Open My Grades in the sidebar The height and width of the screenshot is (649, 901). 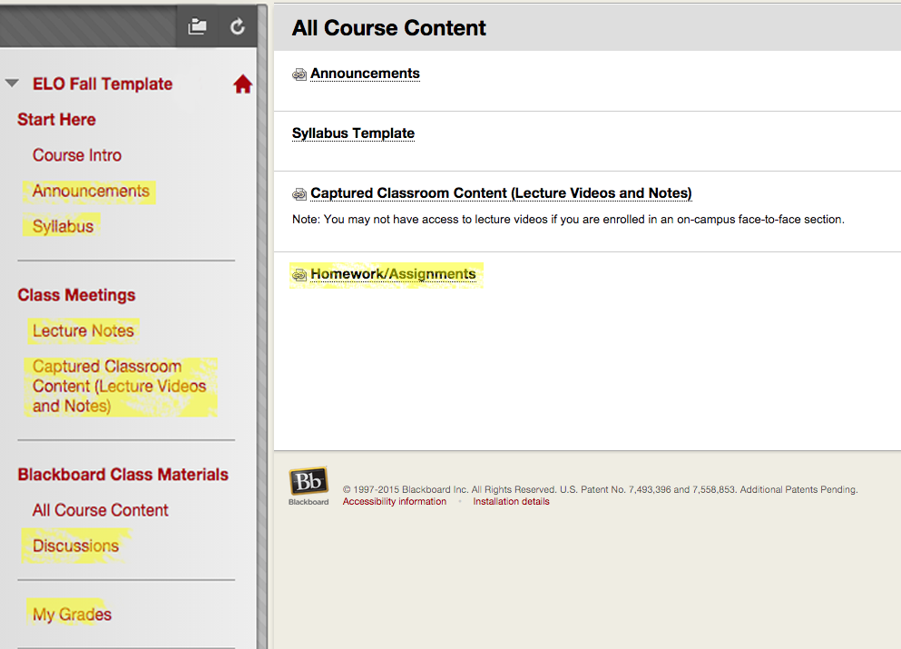[x=72, y=615]
